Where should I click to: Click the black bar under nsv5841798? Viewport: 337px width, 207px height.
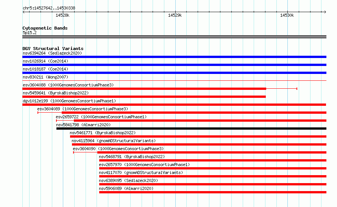pyautogui.click(x=191, y=129)
